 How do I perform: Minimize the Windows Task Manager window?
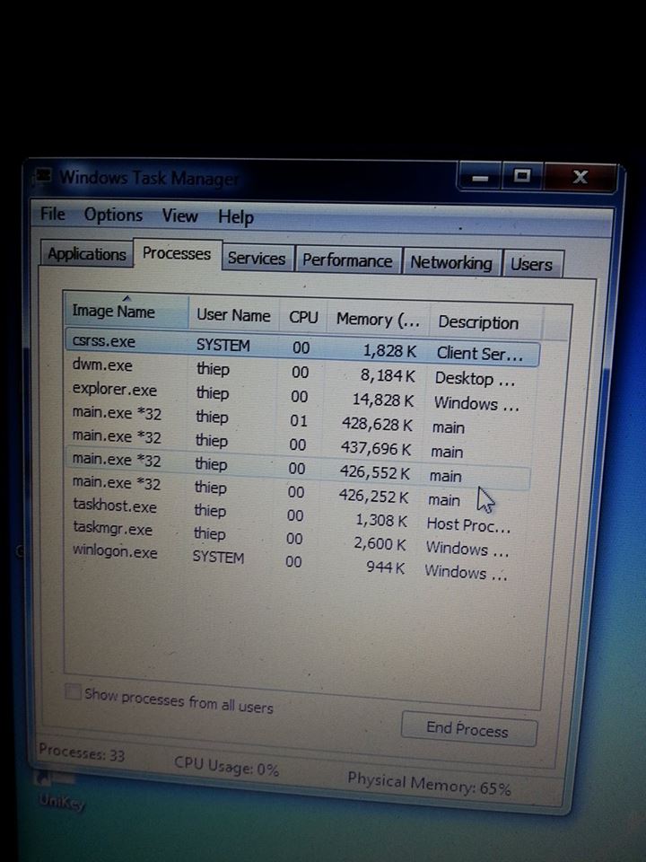482,179
